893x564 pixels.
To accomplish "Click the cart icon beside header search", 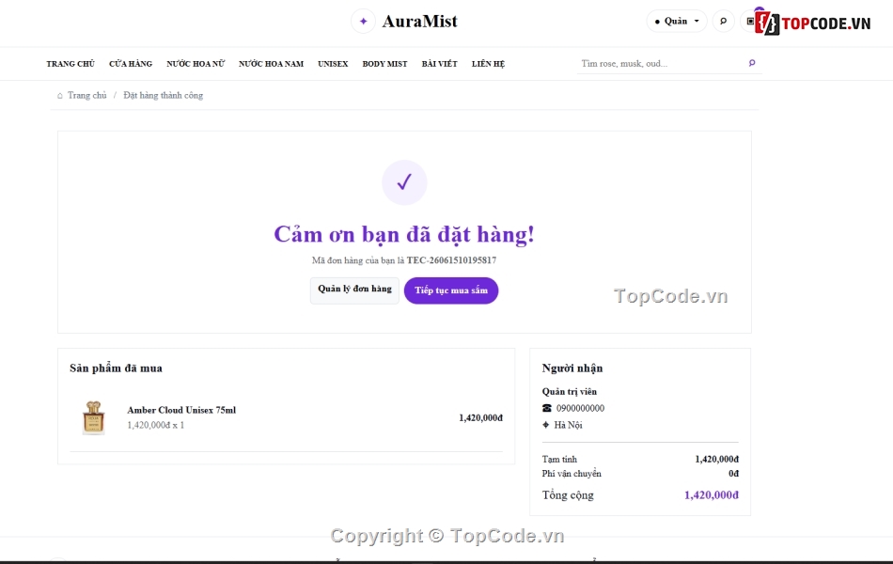I will tap(750, 21).
